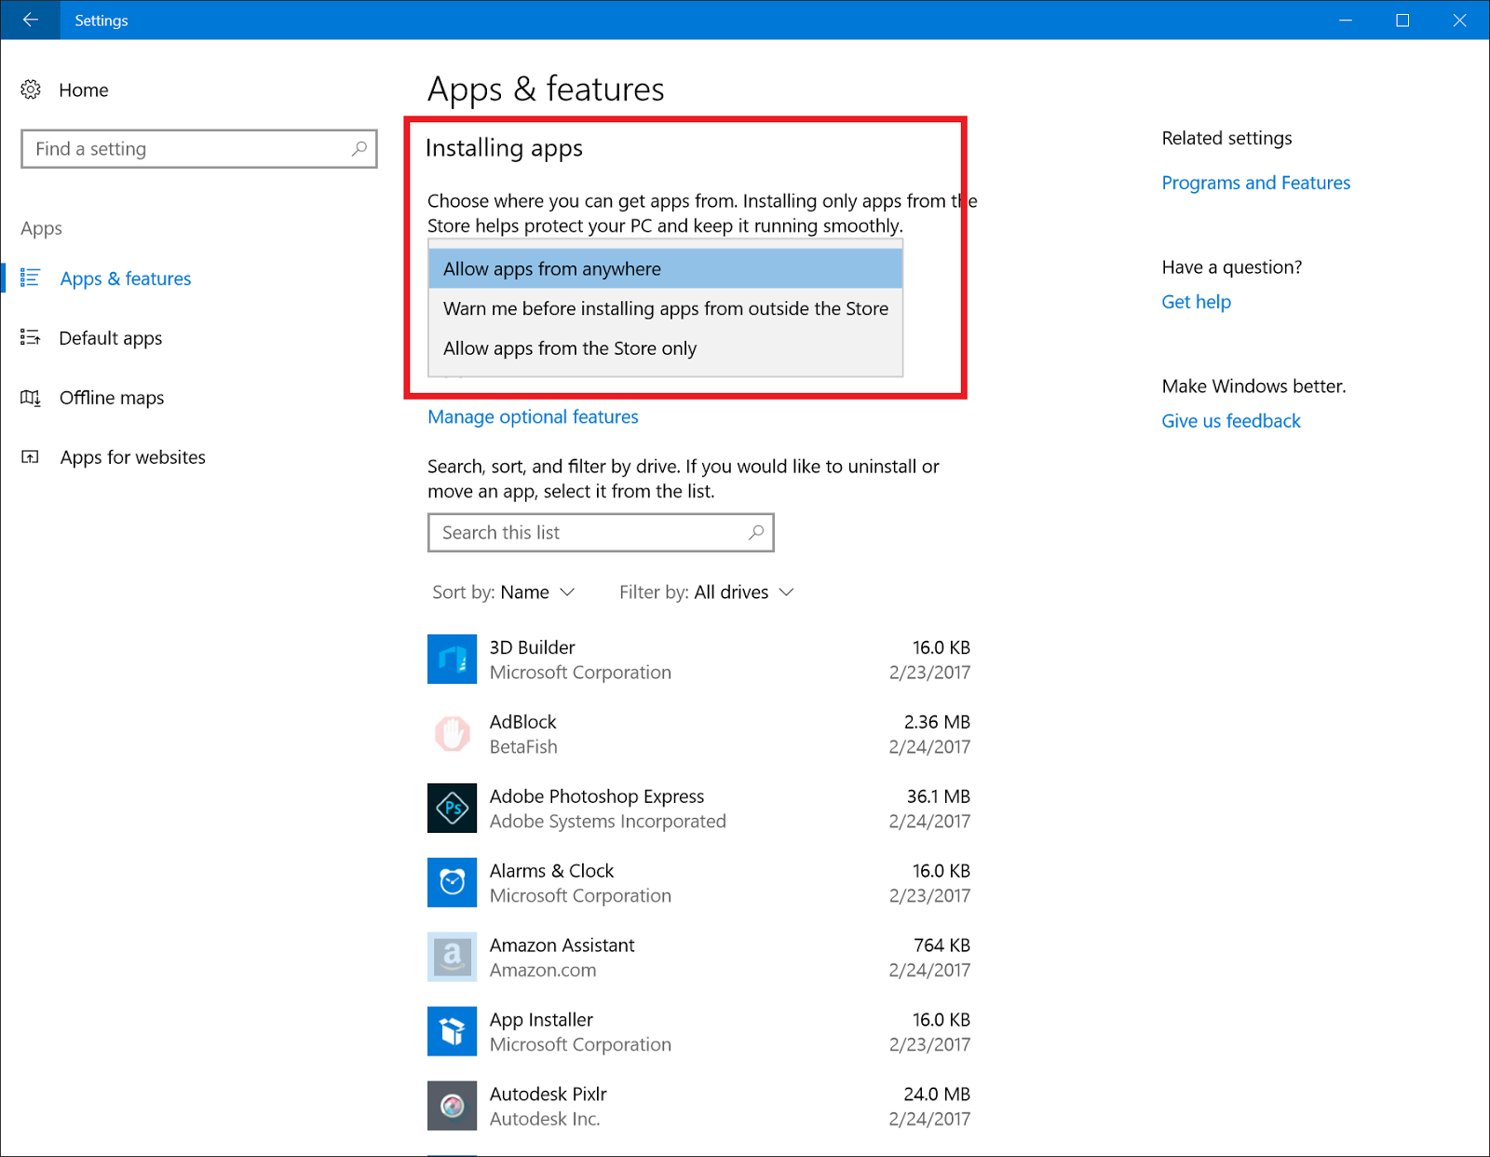Click the Amazon Assistant icon
The height and width of the screenshot is (1157, 1490).
pos(452,957)
